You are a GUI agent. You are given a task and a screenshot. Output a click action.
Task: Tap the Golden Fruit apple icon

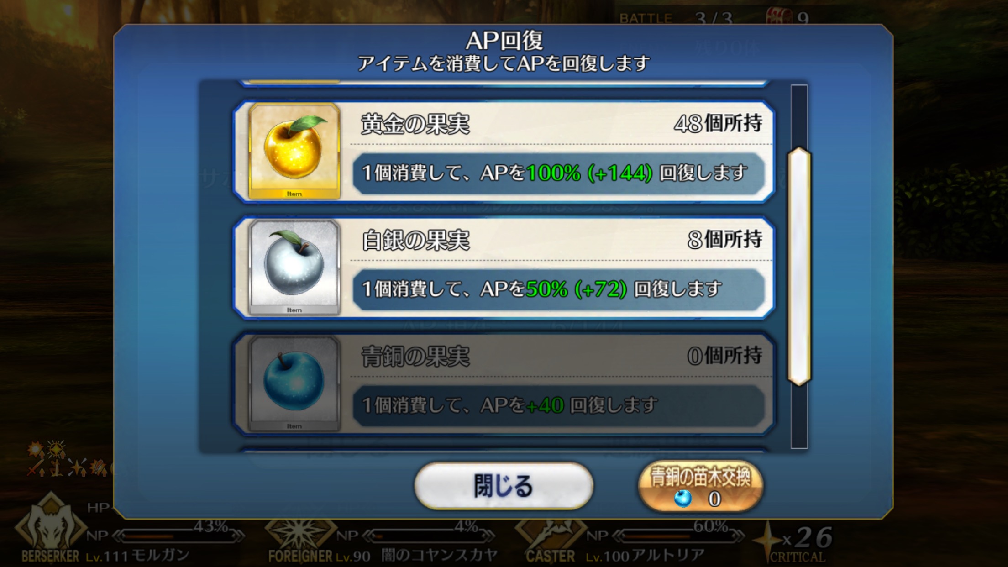(294, 151)
